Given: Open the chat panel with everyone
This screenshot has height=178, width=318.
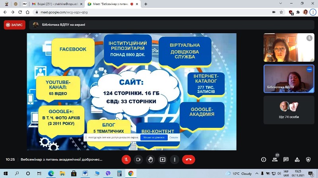Looking at the screenshot, I should [286, 159].
